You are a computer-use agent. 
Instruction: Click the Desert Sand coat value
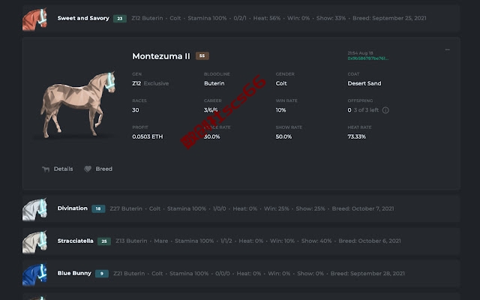[x=364, y=83]
